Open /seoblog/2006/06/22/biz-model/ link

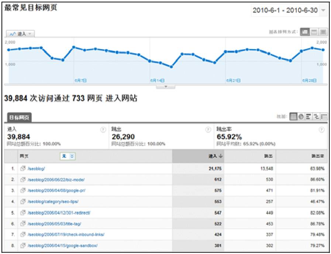coord(56,180)
